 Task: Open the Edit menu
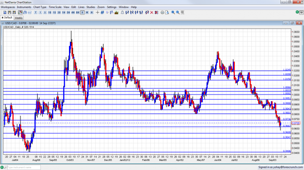[x=74, y=7]
